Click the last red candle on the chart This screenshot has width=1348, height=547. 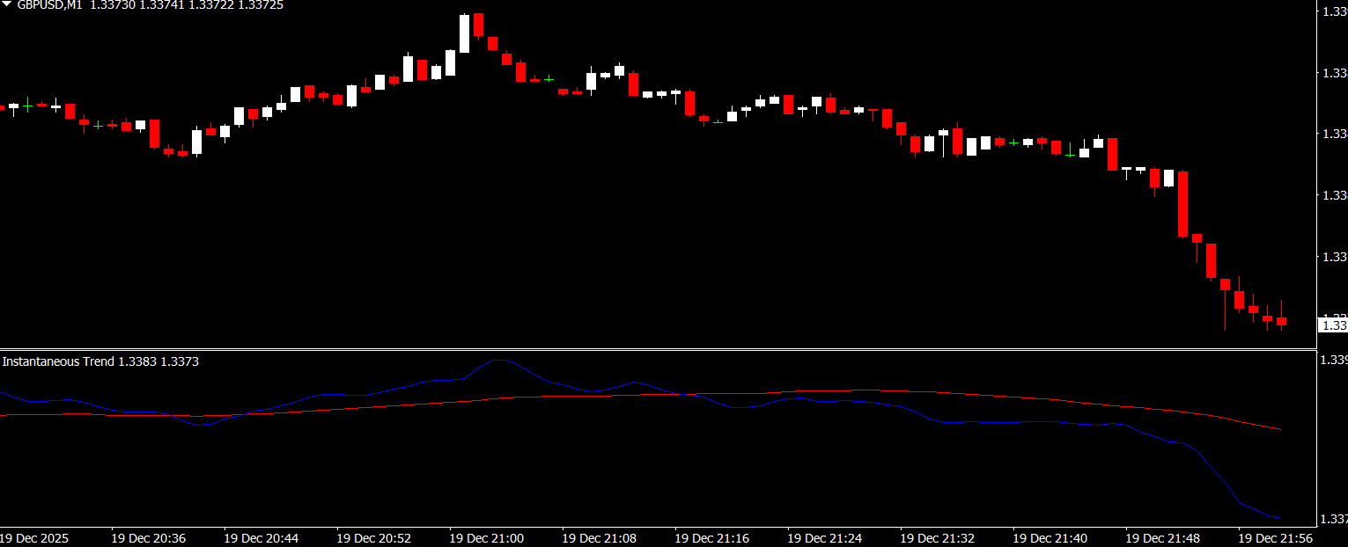[x=1282, y=322]
